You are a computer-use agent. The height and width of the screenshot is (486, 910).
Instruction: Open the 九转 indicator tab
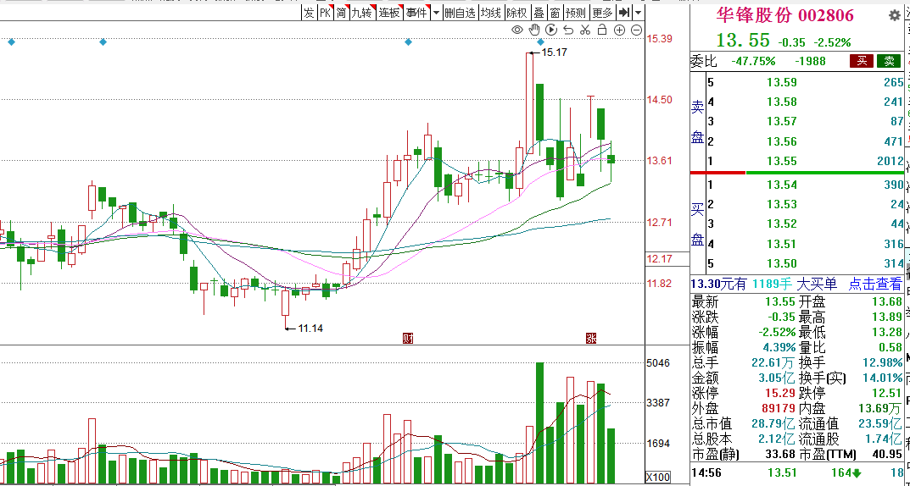click(362, 13)
